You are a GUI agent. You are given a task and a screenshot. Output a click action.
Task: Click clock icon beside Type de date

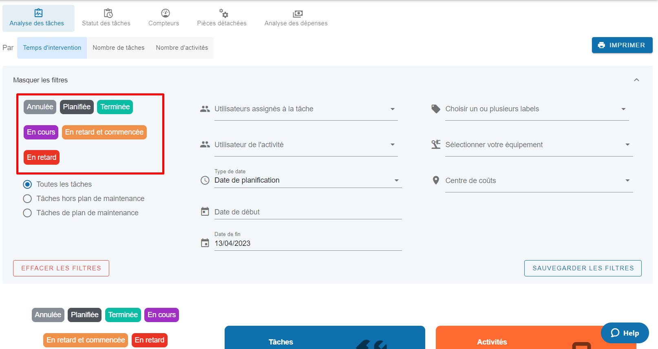pyautogui.click(x=205, y=180)
